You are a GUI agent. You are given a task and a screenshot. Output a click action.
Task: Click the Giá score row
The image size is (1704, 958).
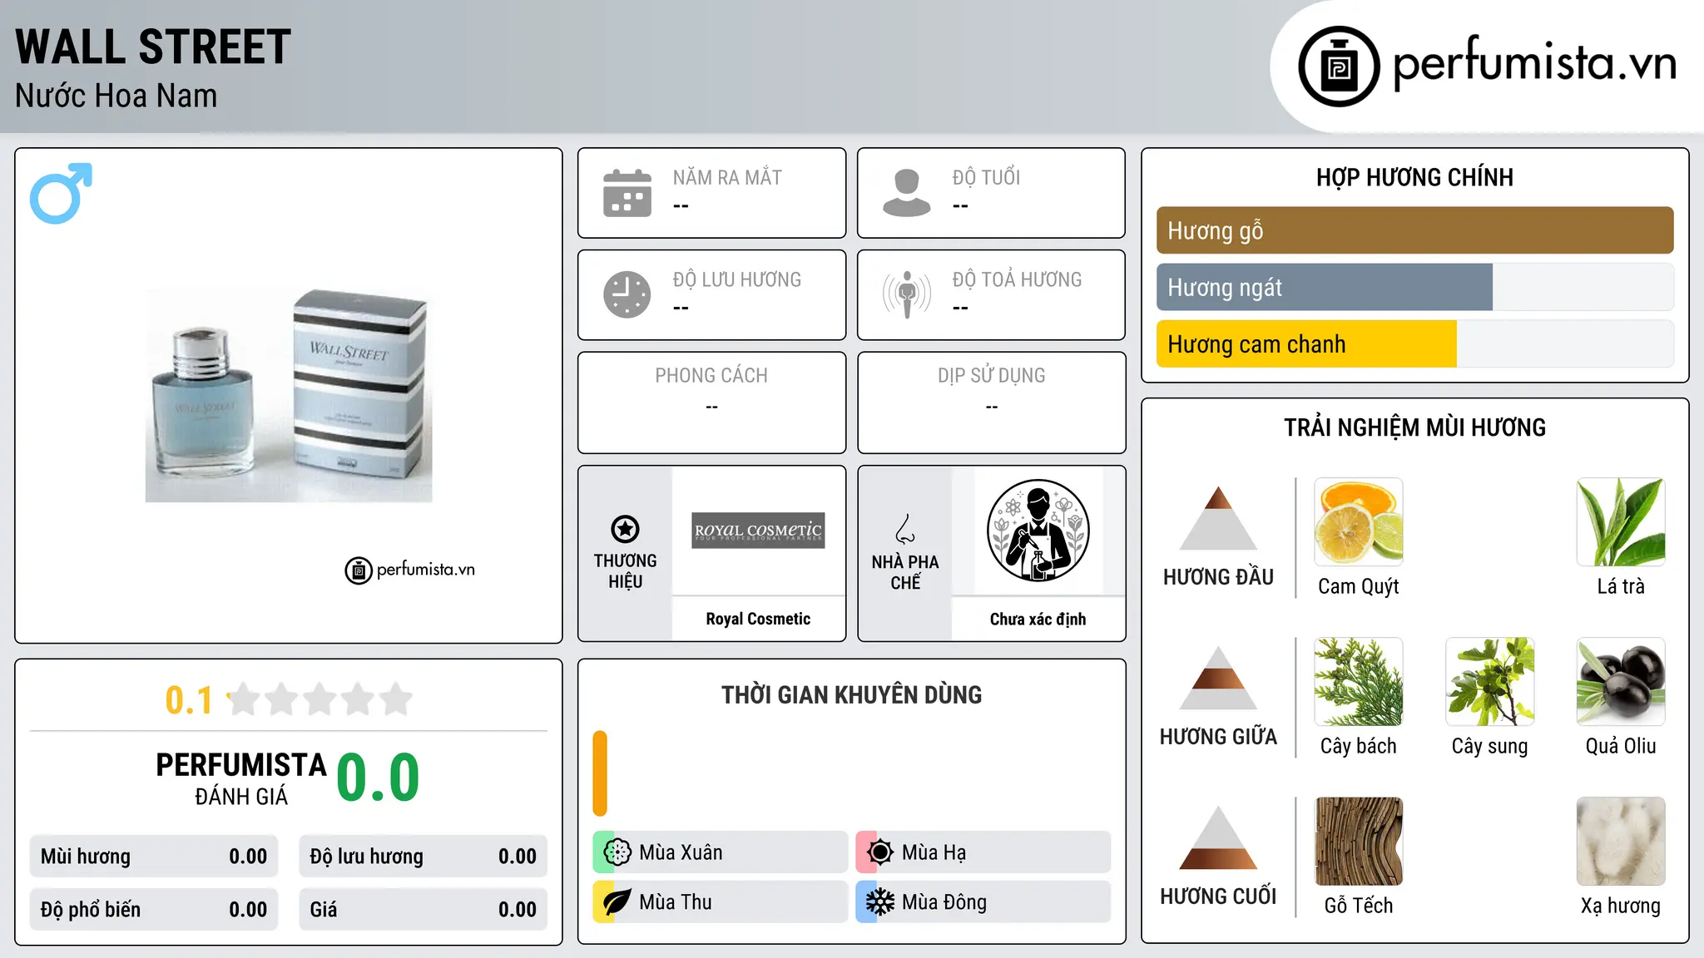coord(424,910)
